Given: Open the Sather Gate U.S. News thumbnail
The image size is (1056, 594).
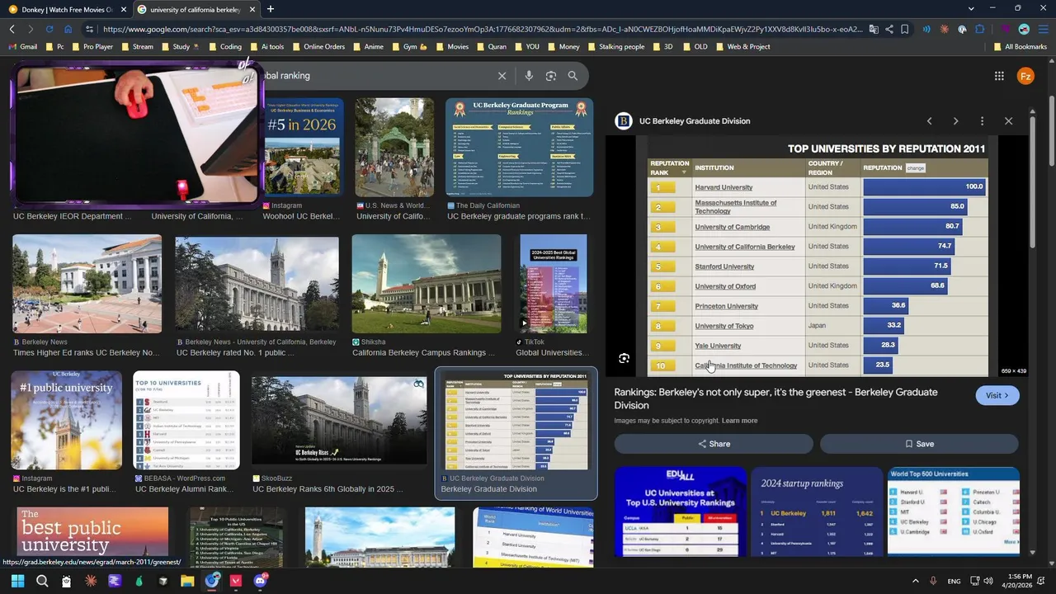Looking at the screenshot, I should (394, 148).
